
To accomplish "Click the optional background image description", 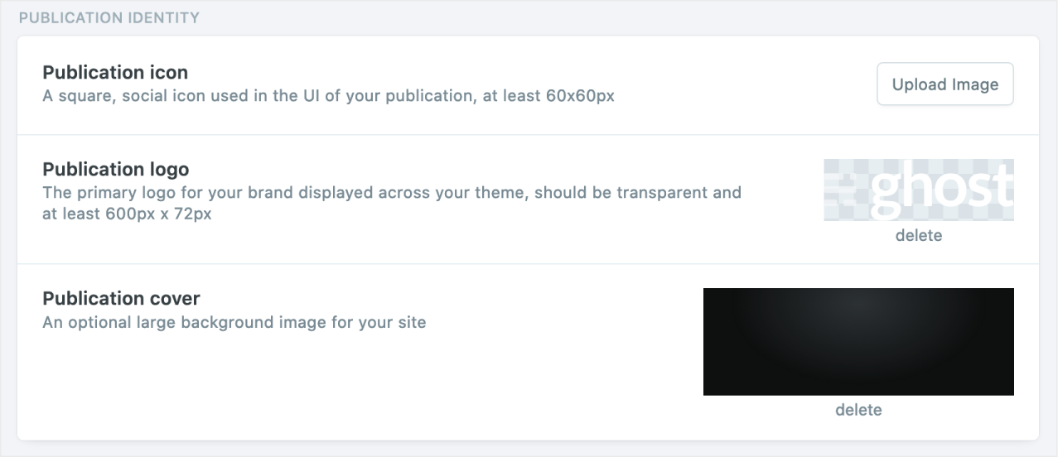I will (234, 322).
